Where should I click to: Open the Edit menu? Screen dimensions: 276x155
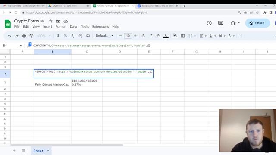pyautogui.click(x=26, y=27)
